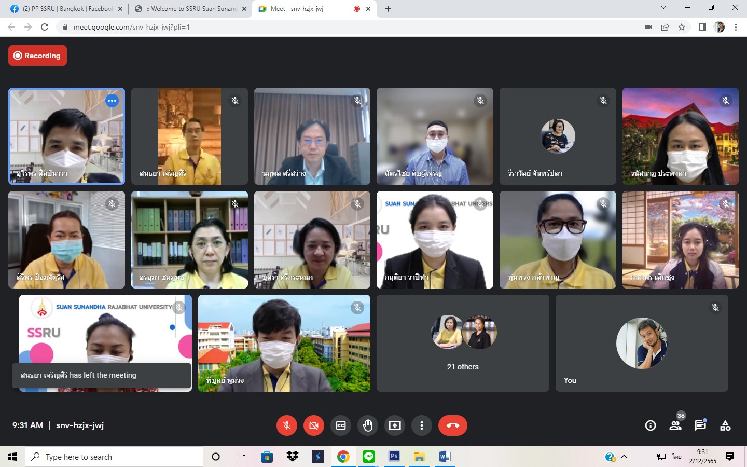The width and height of the screenshot is (747, 467).
Task: Click the Chrome address bar URL
Action: (132, 27)
